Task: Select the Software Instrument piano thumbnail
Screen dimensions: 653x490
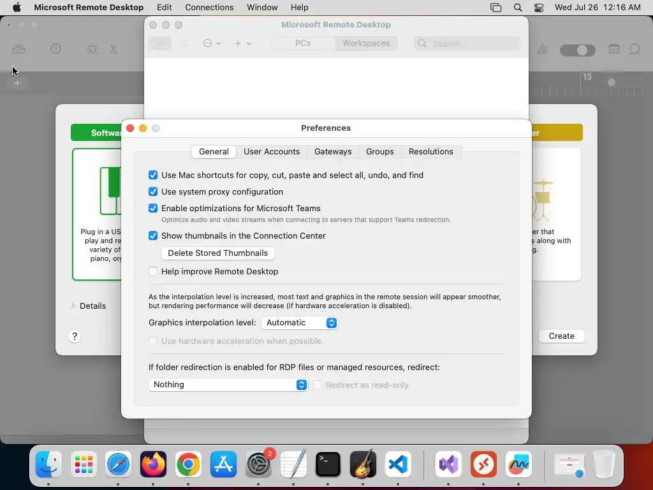Action: tap(97, 214)
